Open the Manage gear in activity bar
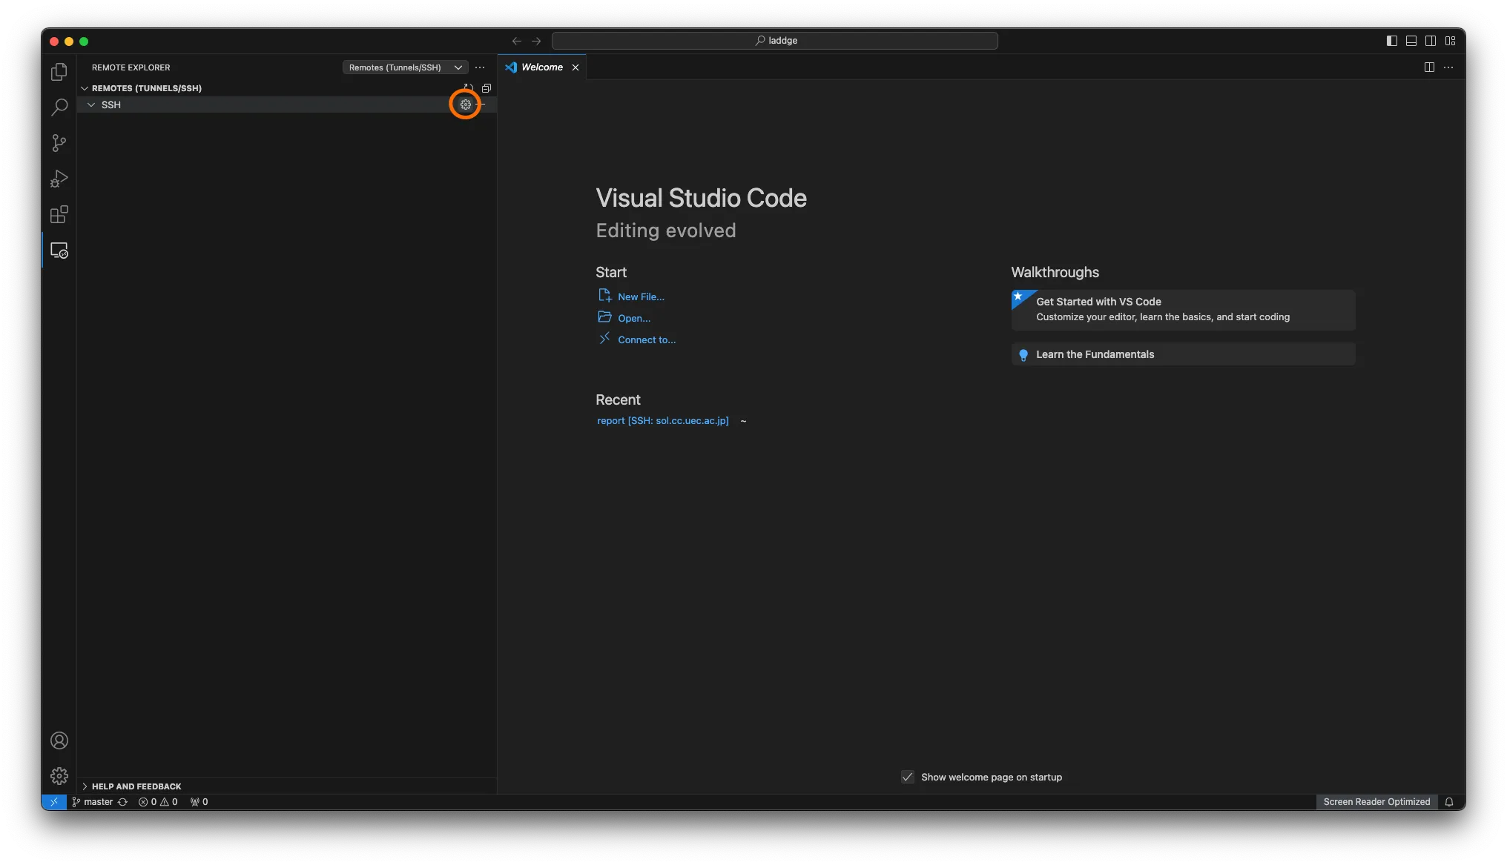Image resolution: width=1507 pixels, height=865 pixels. click(59, 776)
